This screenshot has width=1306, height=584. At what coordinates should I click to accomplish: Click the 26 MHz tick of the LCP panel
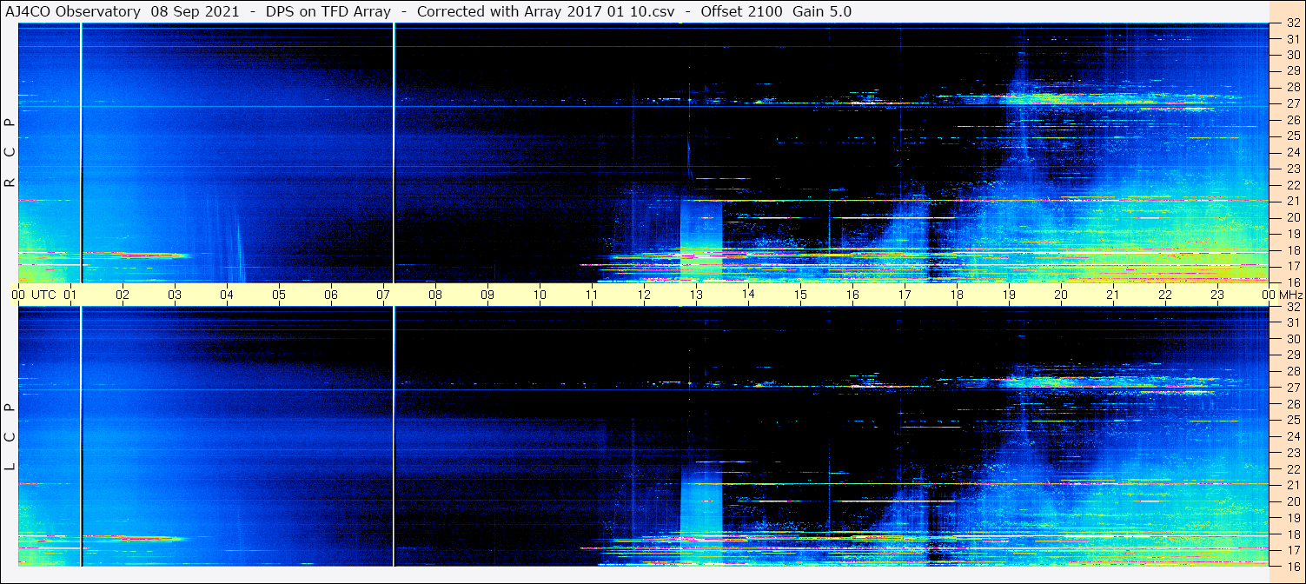(x=1292, y=404)
